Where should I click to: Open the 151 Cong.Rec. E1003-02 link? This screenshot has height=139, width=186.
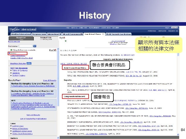coord(110,112)
